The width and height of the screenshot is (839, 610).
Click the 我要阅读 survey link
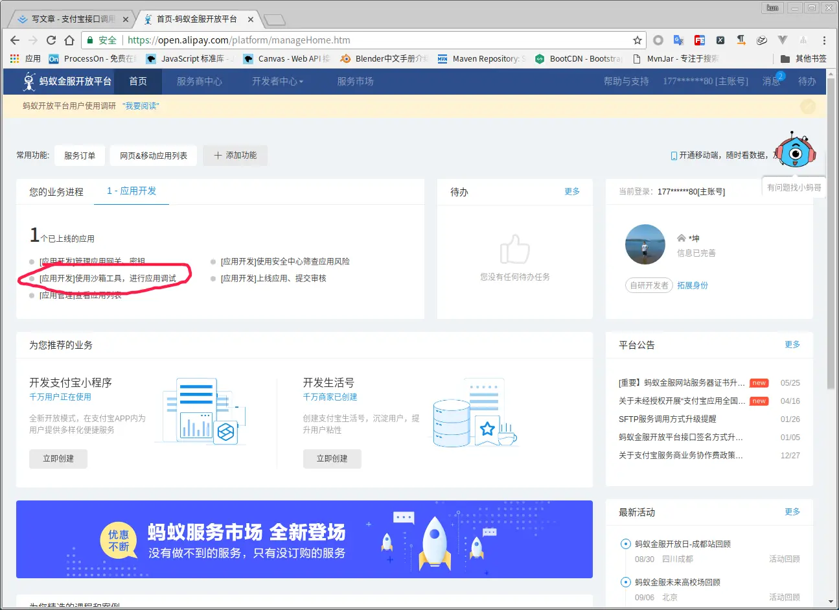click(x=141, y=106)
